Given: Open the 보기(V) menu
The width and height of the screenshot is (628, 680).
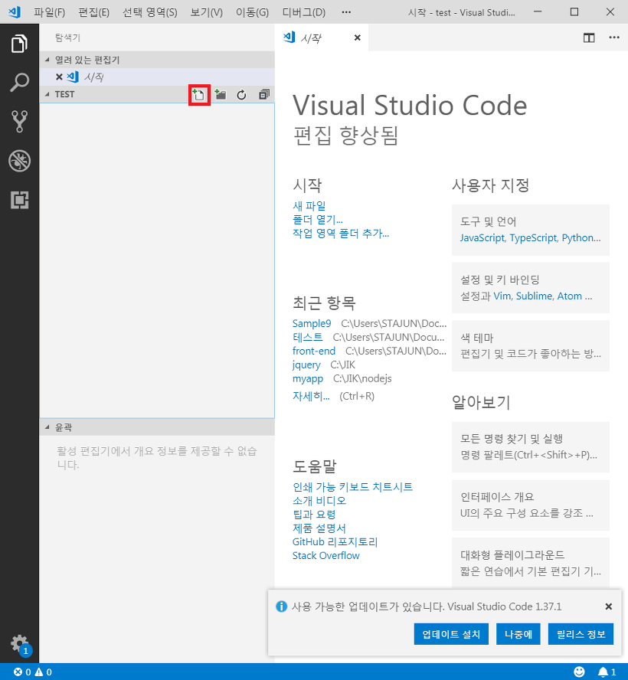Looking at the screenshot, I should tap(207, 12).
